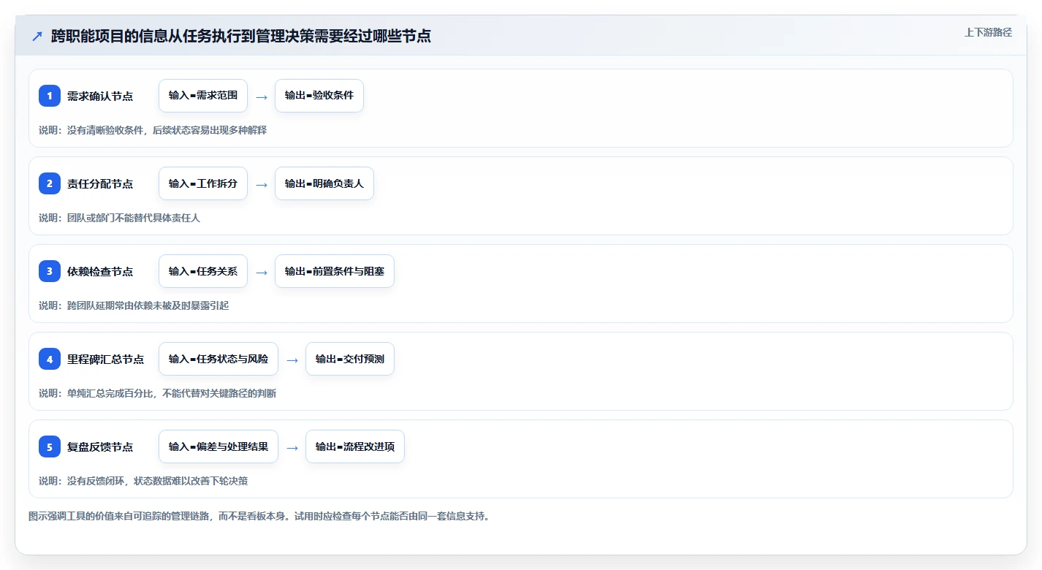The width and height of the screenshot is (1042, 570).
Task: Click the 输入=任务状态与风险 chip
Action: pyautogui.click(x=218, y=359)
